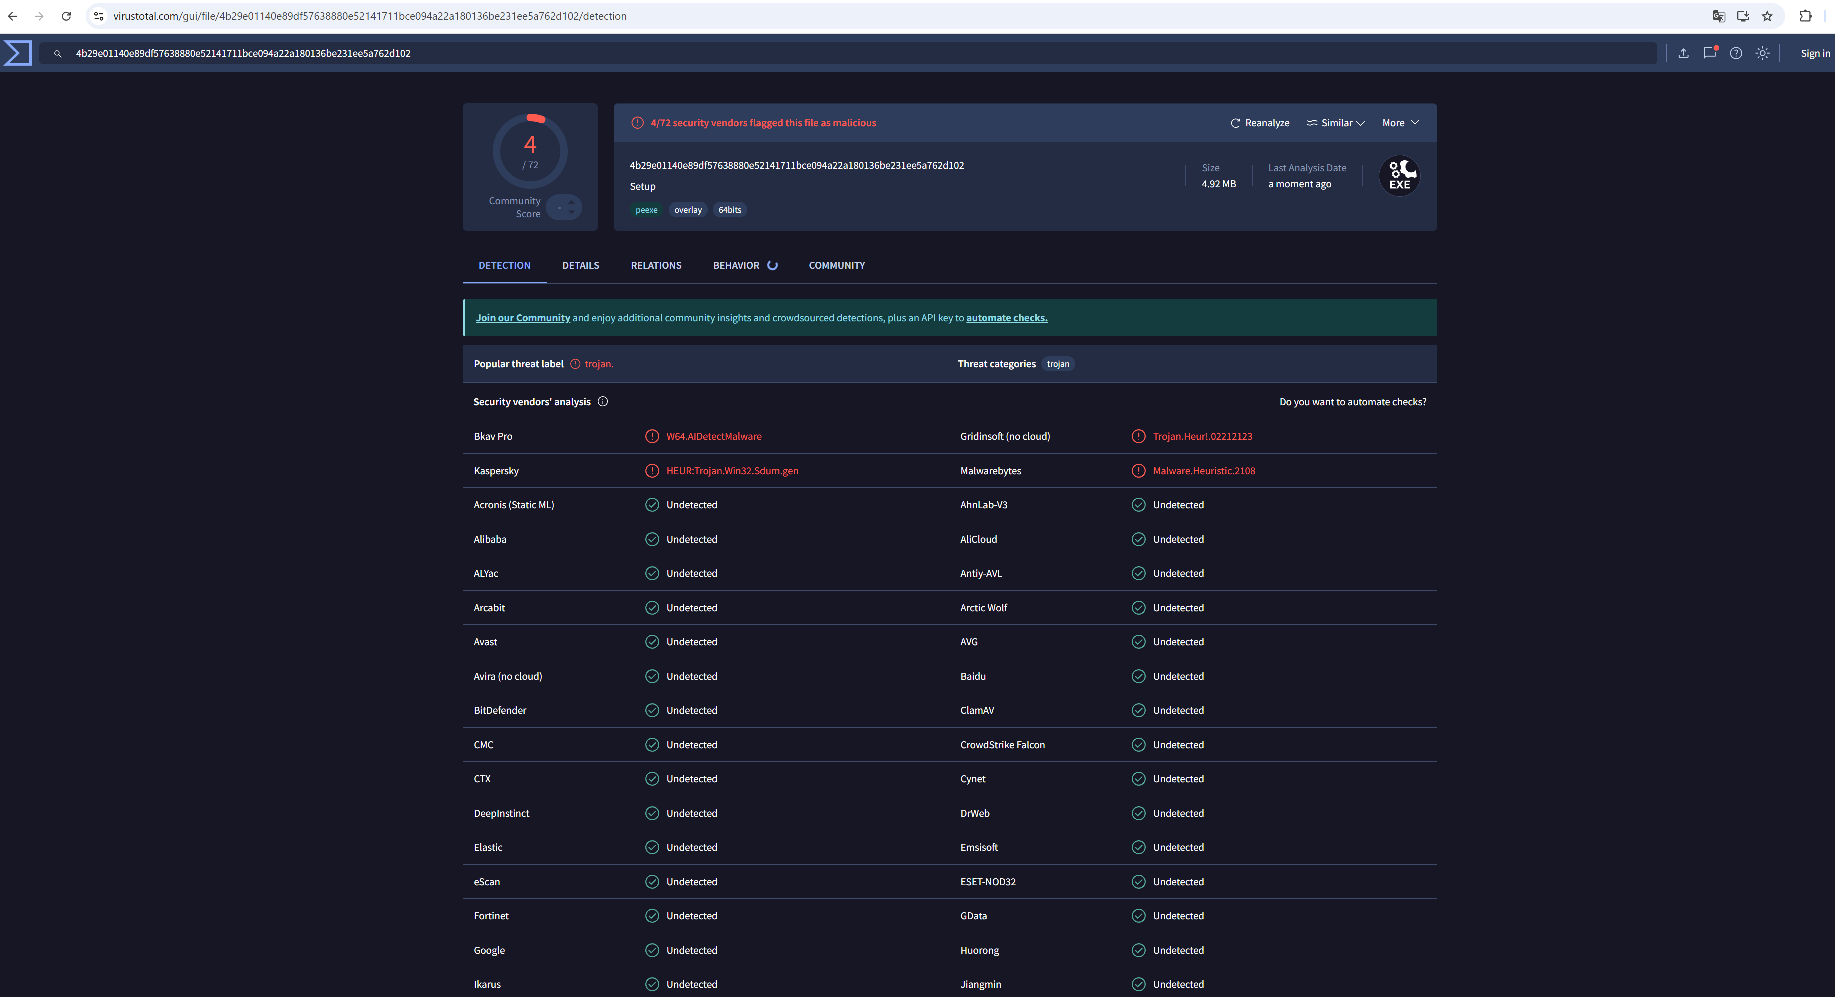
Task: Open the RELATIONS tab
Action: (x=656, y=266)
